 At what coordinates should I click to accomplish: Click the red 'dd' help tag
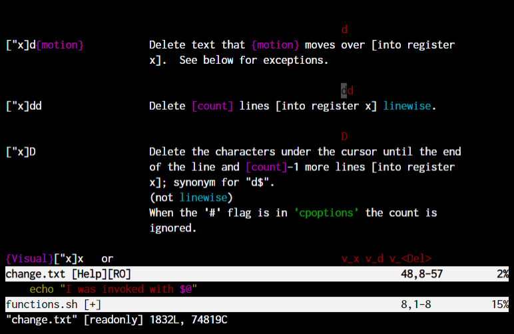point(347,90)
